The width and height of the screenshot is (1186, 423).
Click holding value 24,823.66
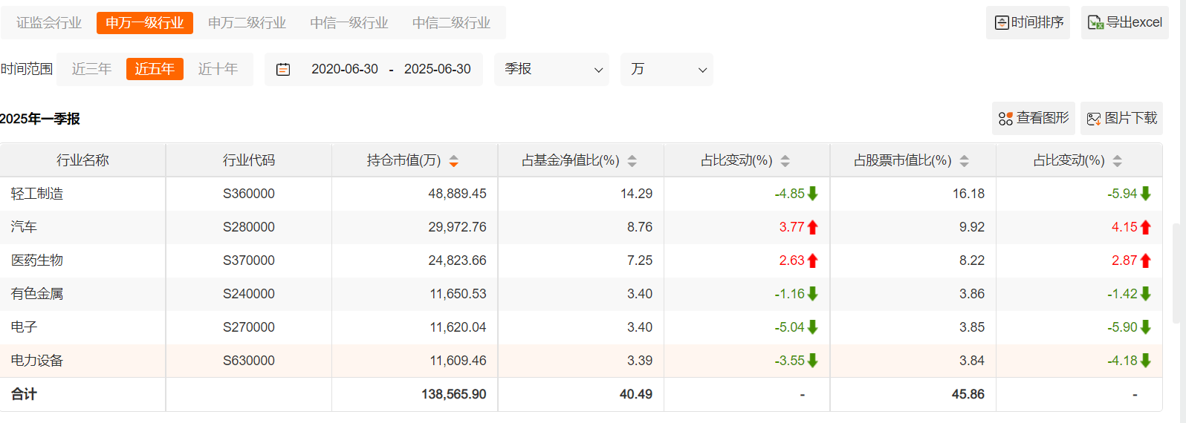coord(457,260)
